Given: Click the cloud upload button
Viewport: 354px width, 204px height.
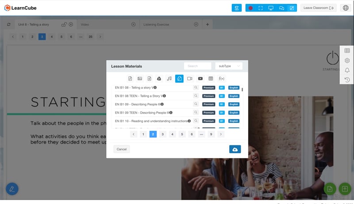Looking at the screenshot, I should (x=235, y=149).
